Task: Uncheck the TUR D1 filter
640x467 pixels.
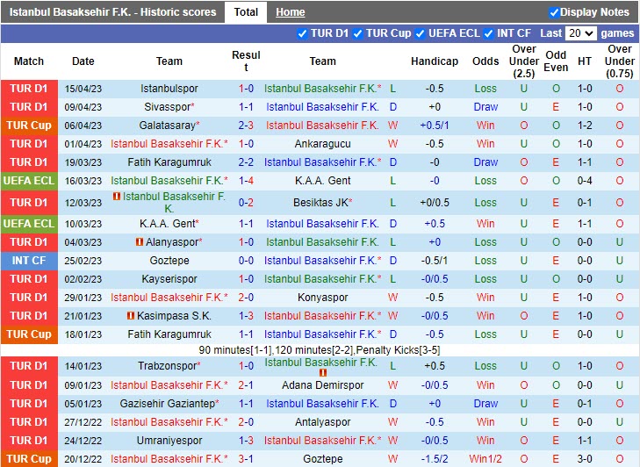Action: 302,33
